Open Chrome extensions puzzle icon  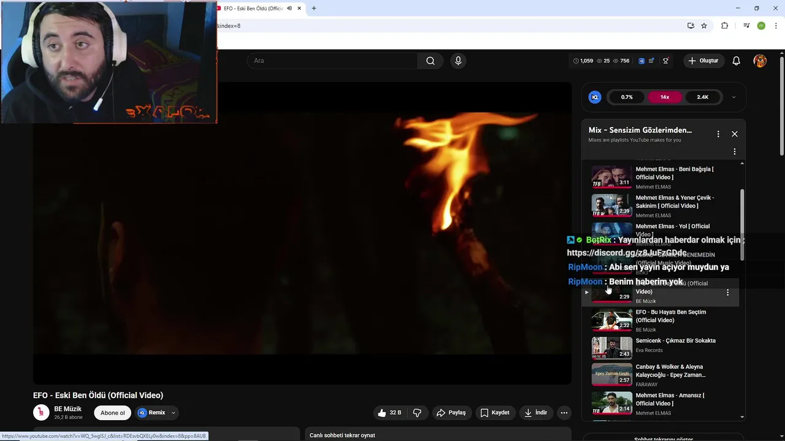click(725, 26)
